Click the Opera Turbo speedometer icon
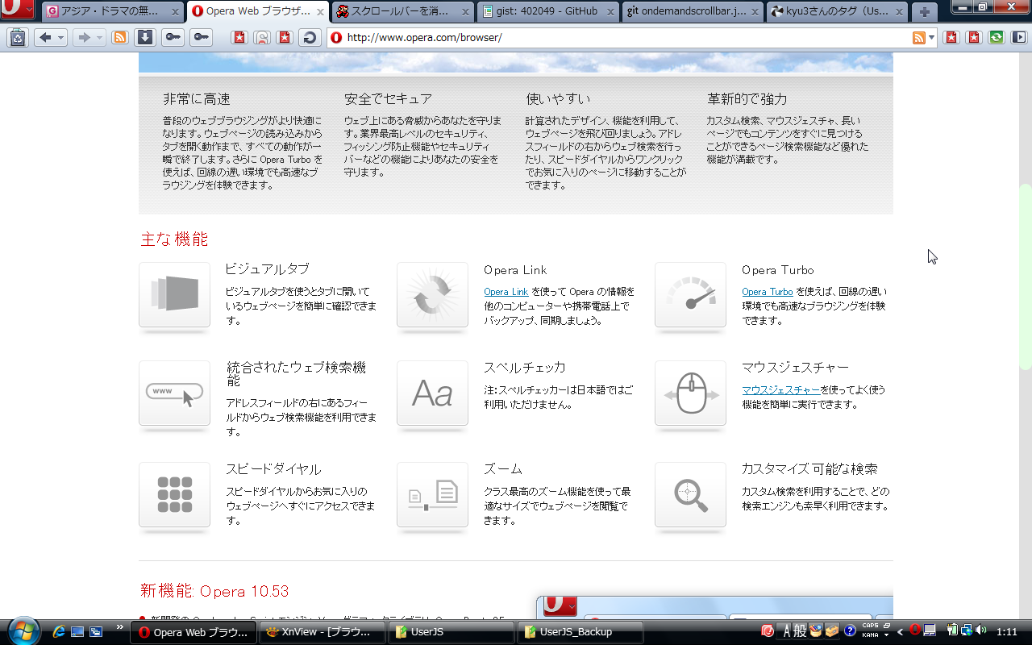Viewport: 1032px width, 645px height. (690, 295)
